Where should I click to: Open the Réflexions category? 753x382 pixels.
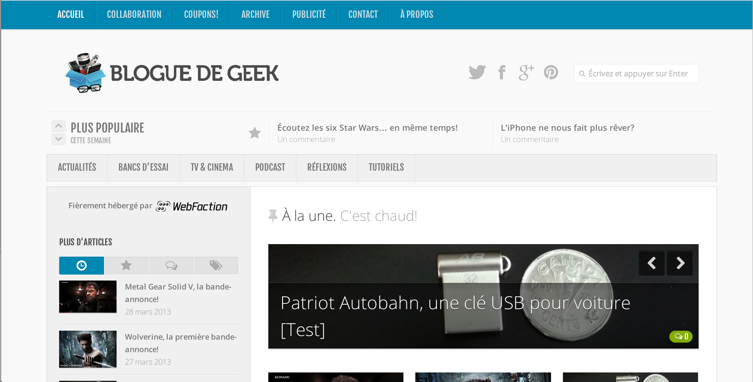point(327,167)
